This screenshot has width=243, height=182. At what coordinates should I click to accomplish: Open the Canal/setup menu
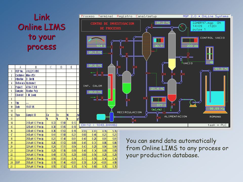pyautogui.click(x=146, y=16)
